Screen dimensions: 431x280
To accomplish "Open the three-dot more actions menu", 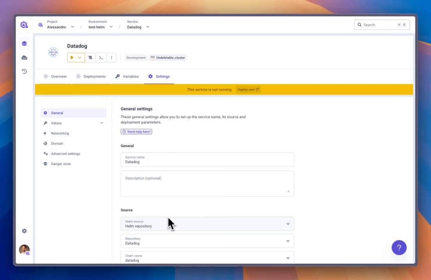I will (111, 58).
